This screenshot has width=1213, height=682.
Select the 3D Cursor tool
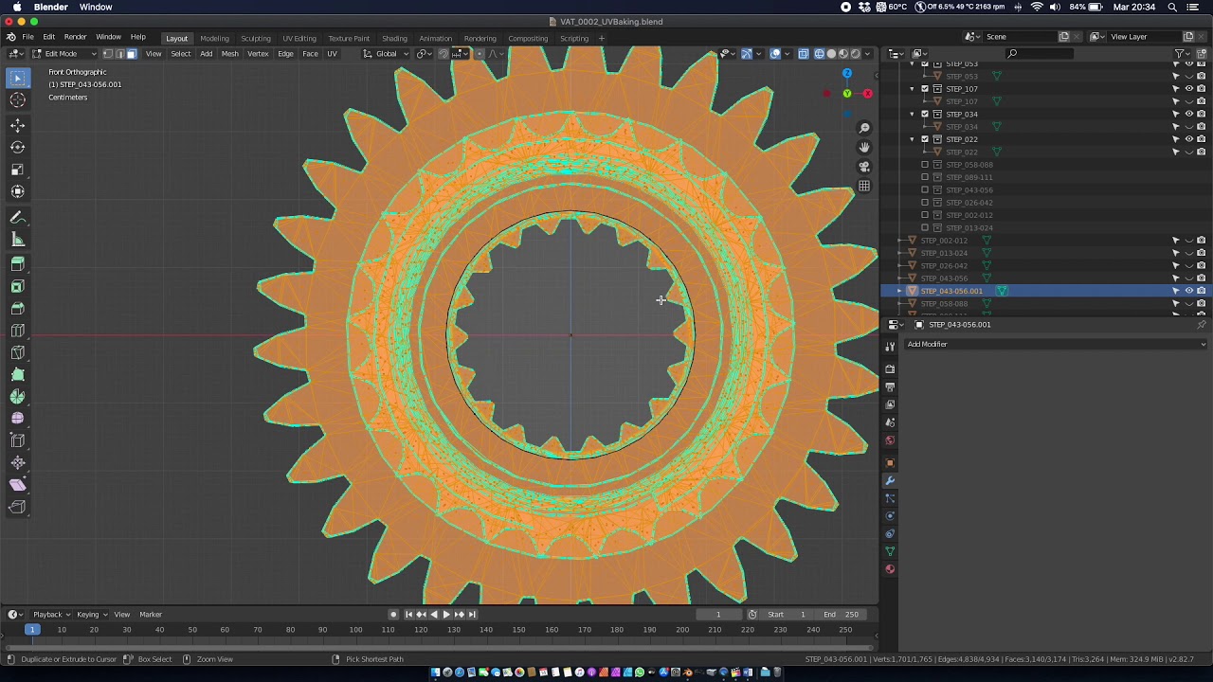point(18,99)
